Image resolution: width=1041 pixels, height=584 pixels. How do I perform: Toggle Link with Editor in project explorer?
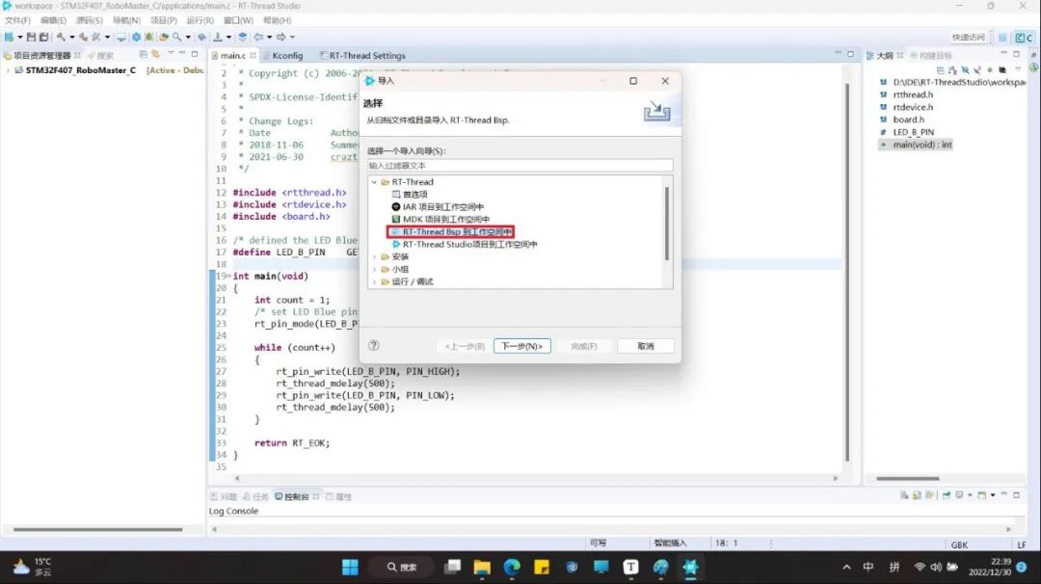click(155, 53)
